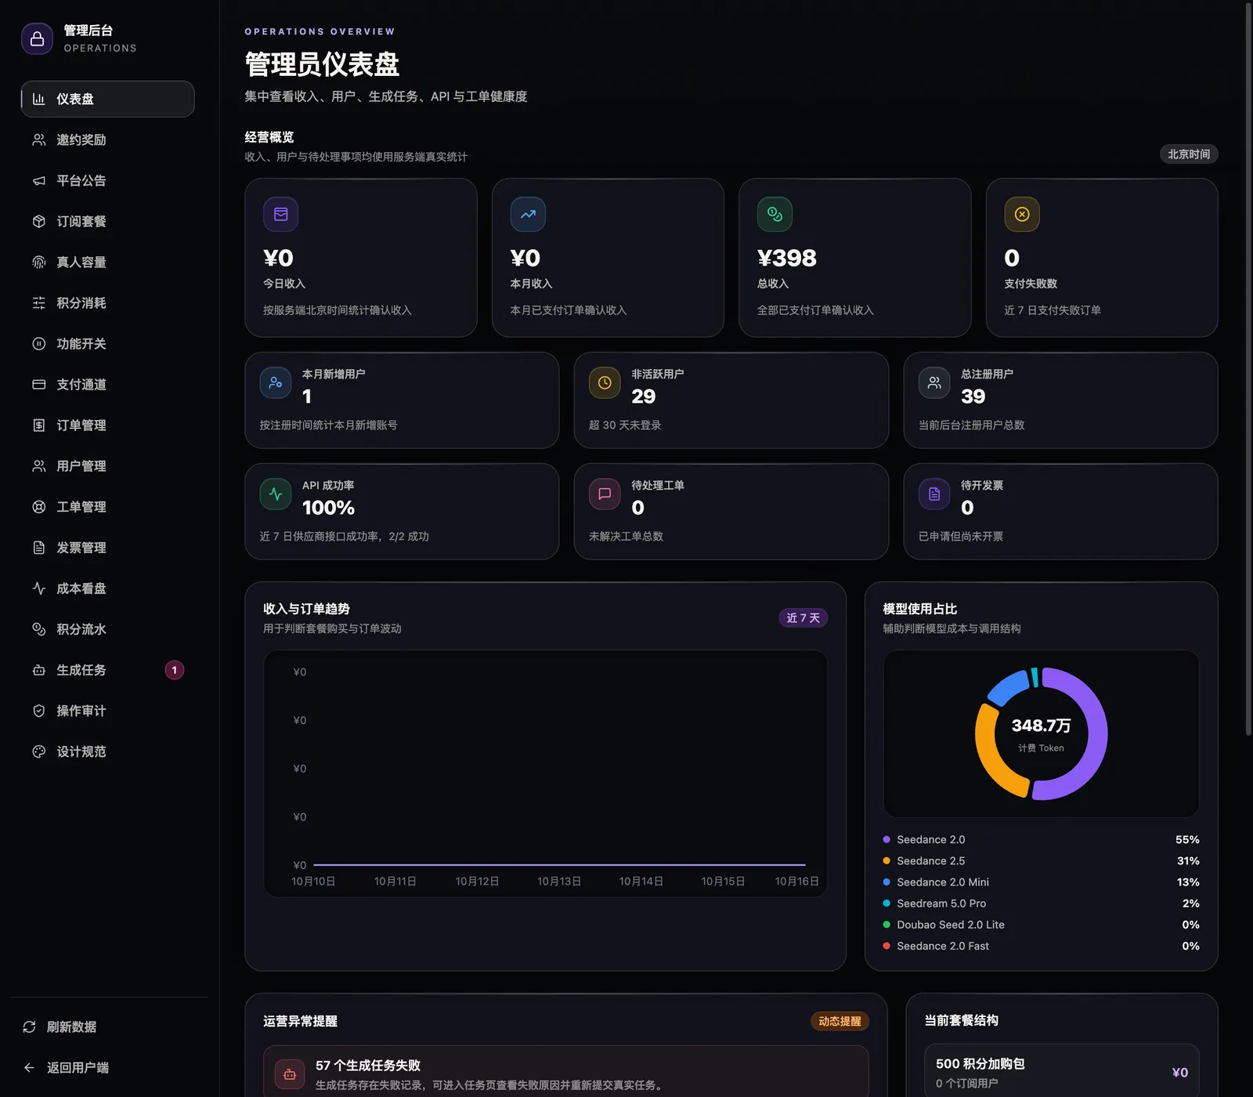
Task: Select the 仪表盘 chart icon in sidebar
Action: tap(38, 99)
